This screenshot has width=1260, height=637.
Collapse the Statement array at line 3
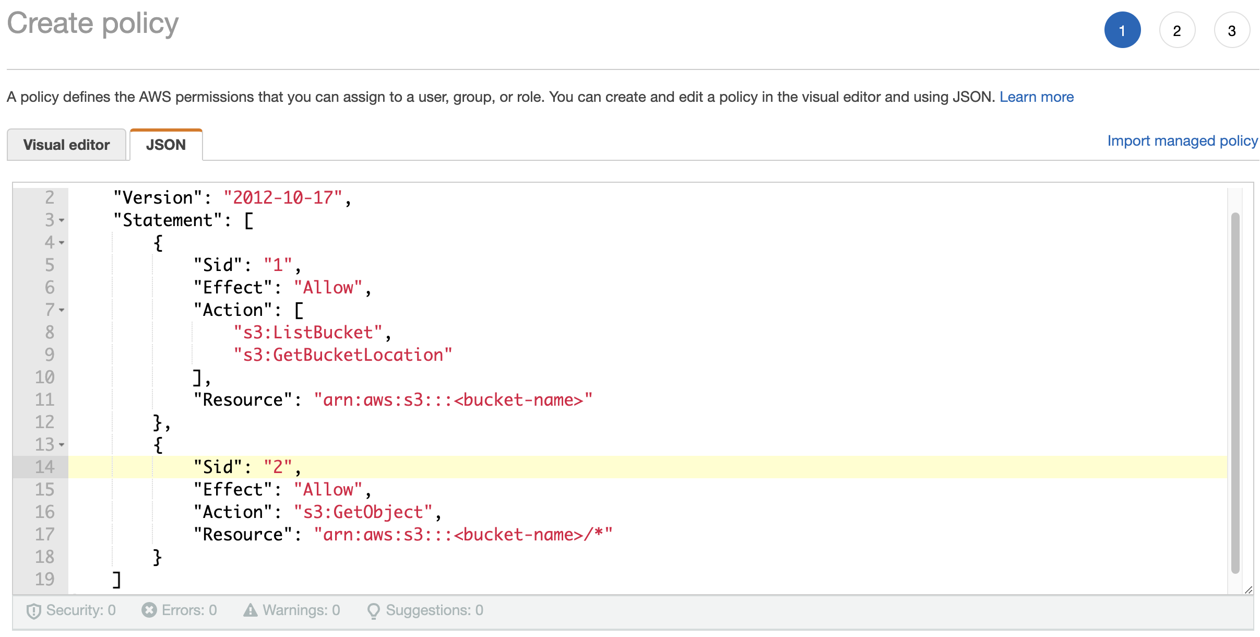pyautogui.click(x=62, y=220)
